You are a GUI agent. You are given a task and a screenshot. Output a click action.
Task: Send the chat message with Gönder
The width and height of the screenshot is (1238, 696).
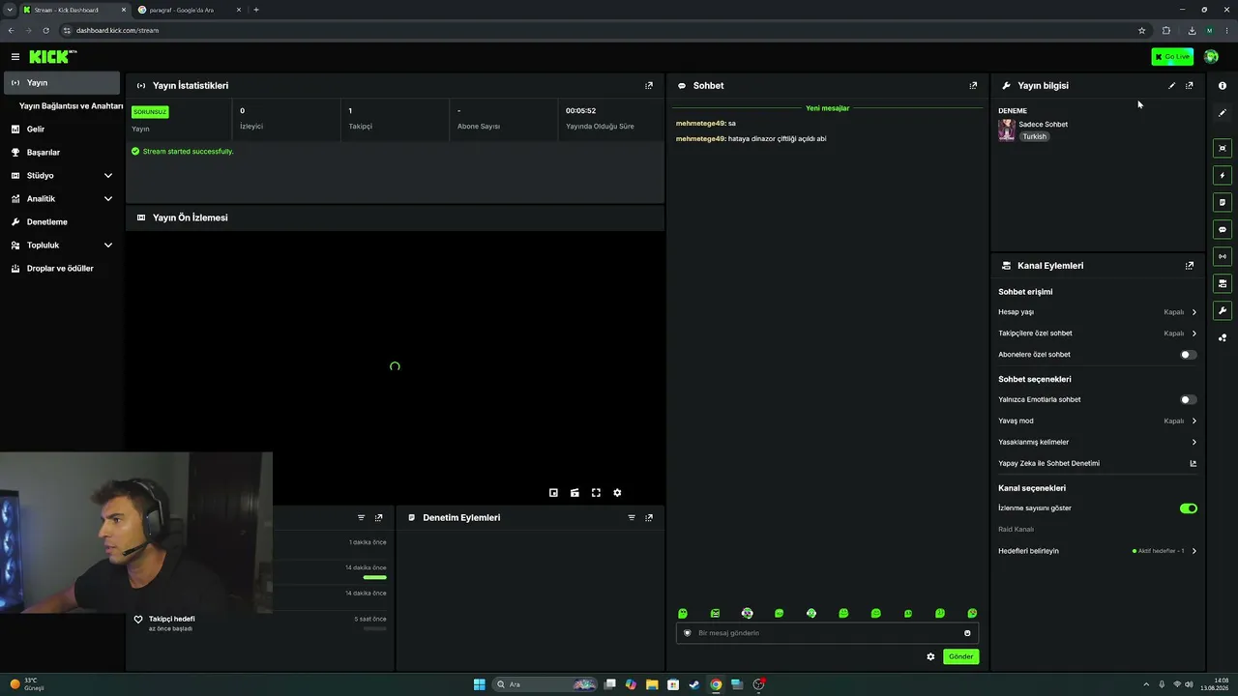pyautogui.click(x=960, y=656)
